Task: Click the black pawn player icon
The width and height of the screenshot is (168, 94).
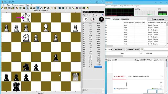Action: (28, 8)
